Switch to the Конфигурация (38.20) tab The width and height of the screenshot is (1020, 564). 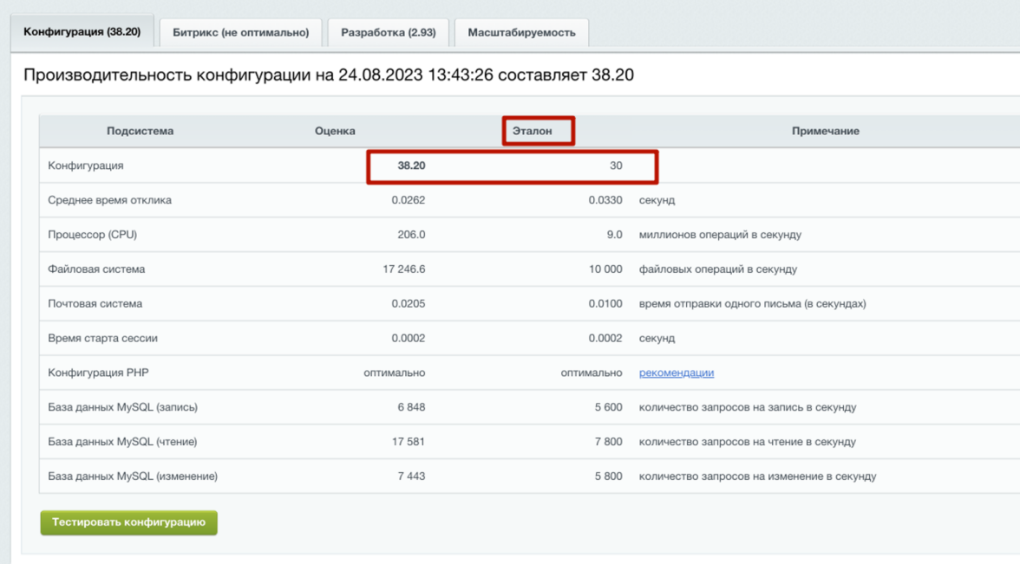pyautogui.click(x=82, y=32)
